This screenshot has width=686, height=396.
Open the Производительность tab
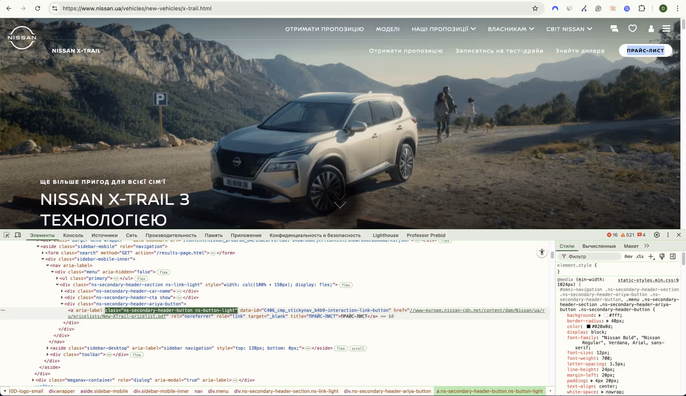[171, 235]
